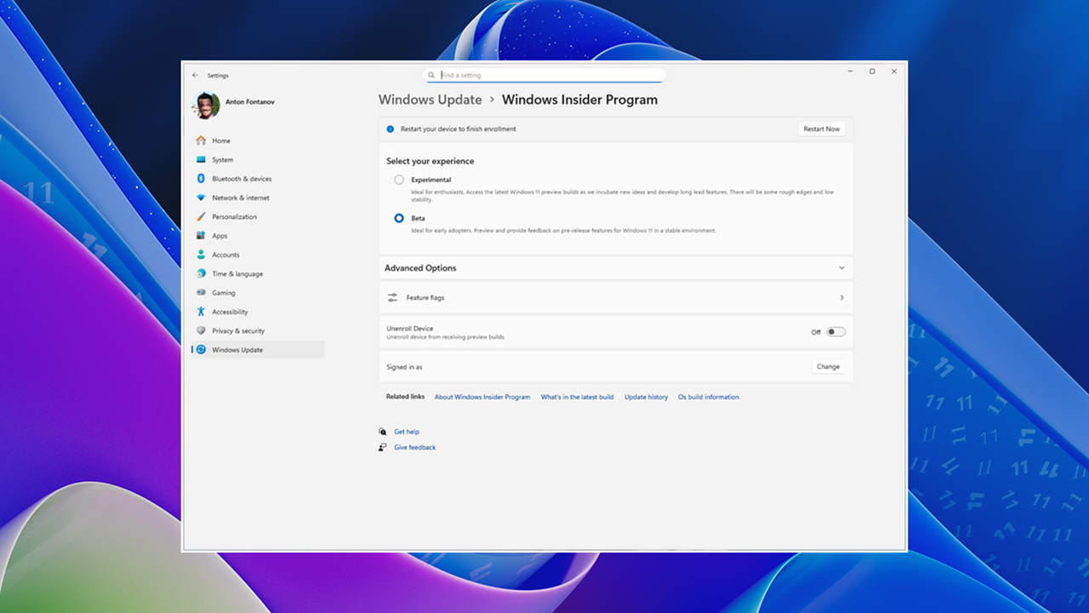Click the Get help link
Image resolution: width=1089 pixels, height=613 pixels.
[x=407, y=432]
